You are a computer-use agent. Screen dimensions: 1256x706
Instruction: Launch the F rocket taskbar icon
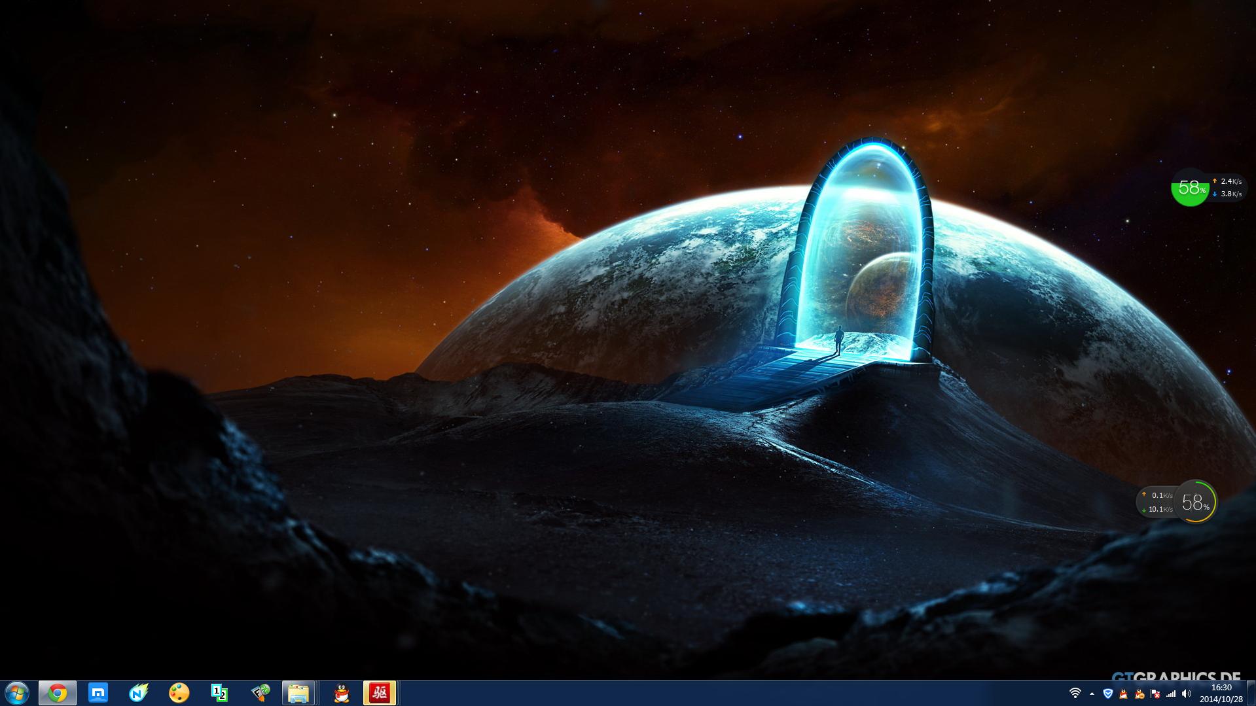(x=260, y=693)
